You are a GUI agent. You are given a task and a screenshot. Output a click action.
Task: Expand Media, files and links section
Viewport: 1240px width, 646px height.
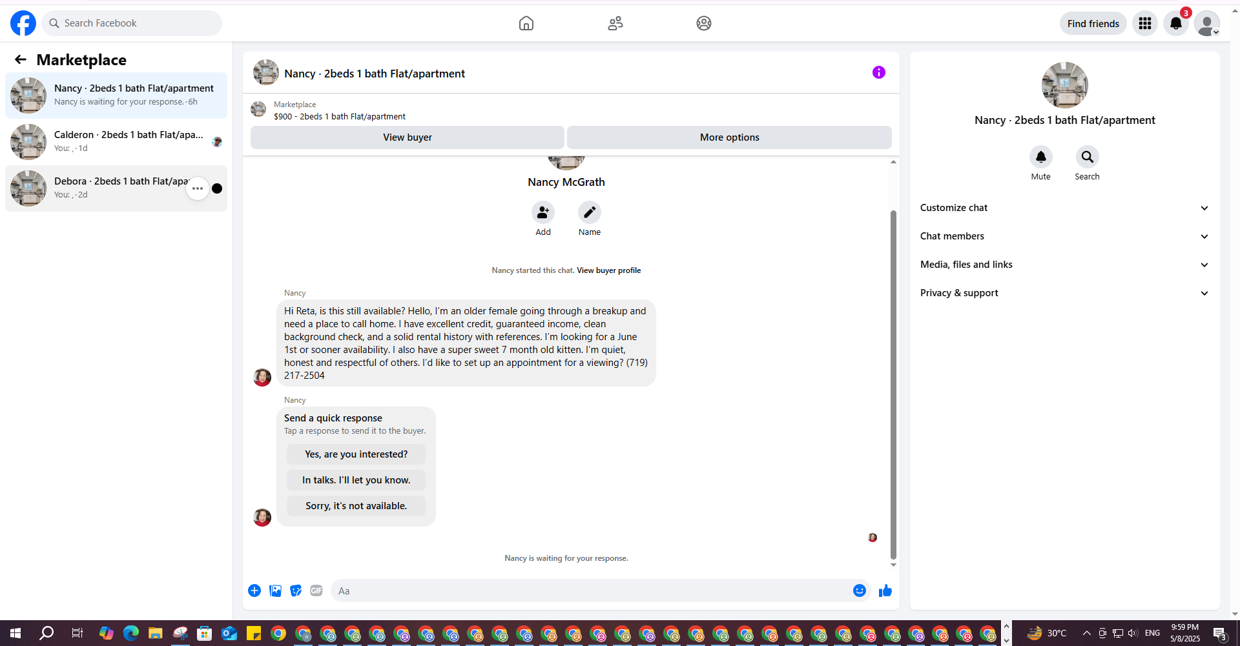click(1065, 265)
